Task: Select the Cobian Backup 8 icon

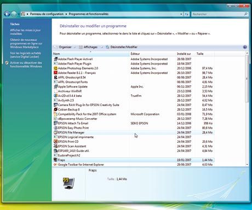Action: click(55, 109)
